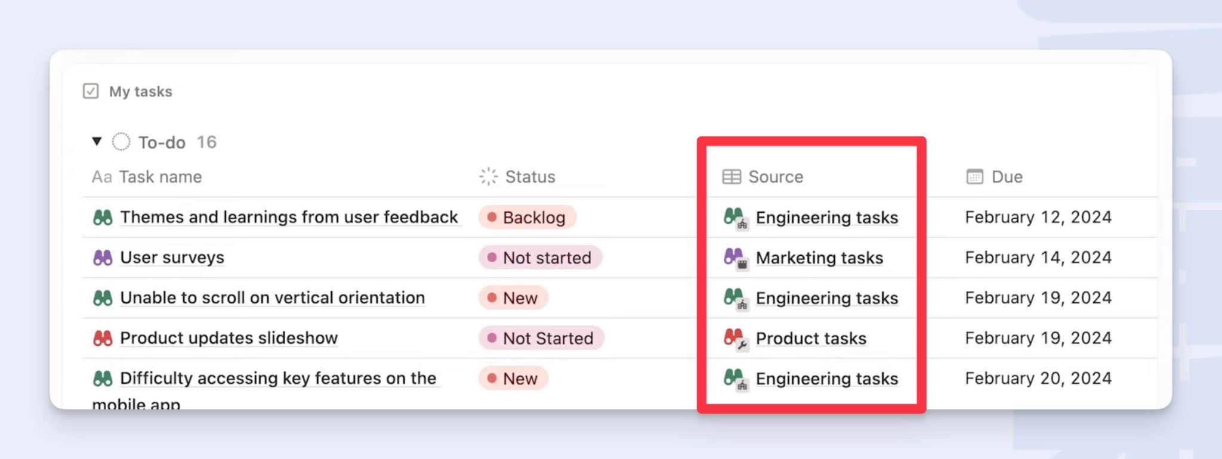Click red binoculars icon beside Product updates slideshow
Screen dimensions: 1222x459
click(x=103, y=338)
